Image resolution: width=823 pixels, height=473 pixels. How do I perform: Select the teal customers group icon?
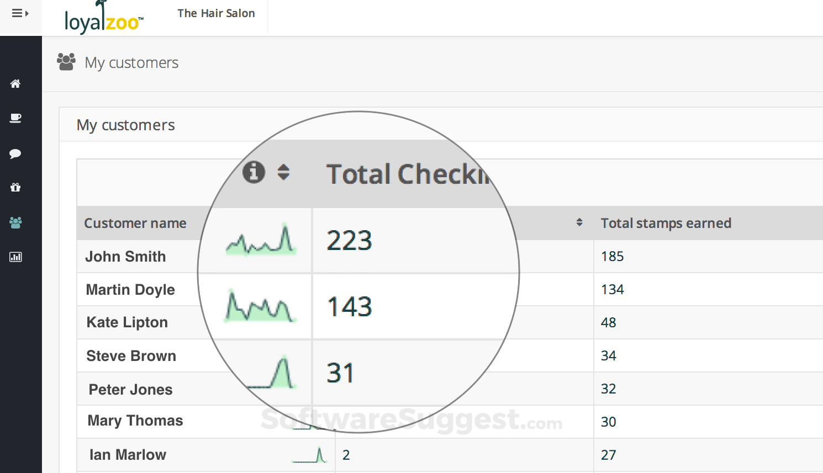pyautogui.click(x=15, y=222)
